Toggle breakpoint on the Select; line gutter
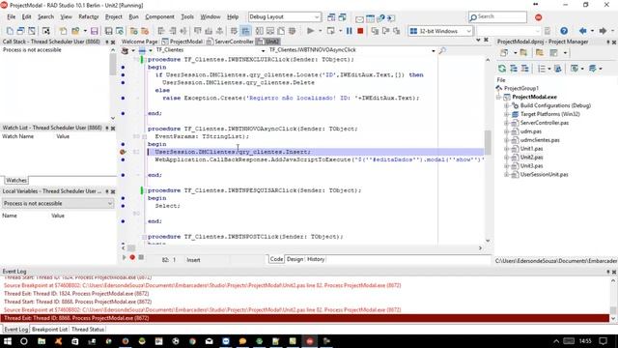Screen dimensions: 618x348 click(123, 206)
